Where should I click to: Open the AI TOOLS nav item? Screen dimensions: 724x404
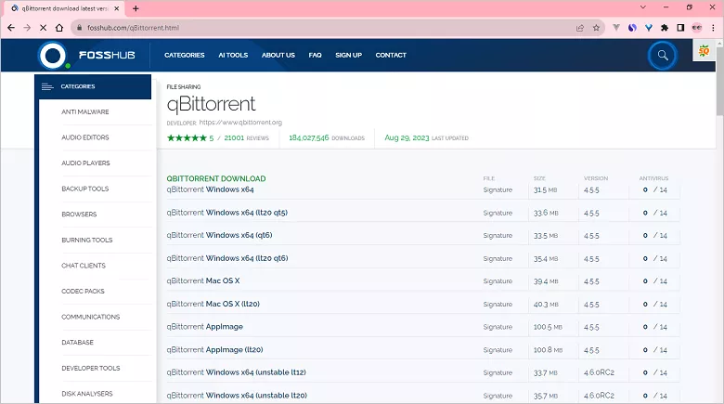click(x=233, y=55)
